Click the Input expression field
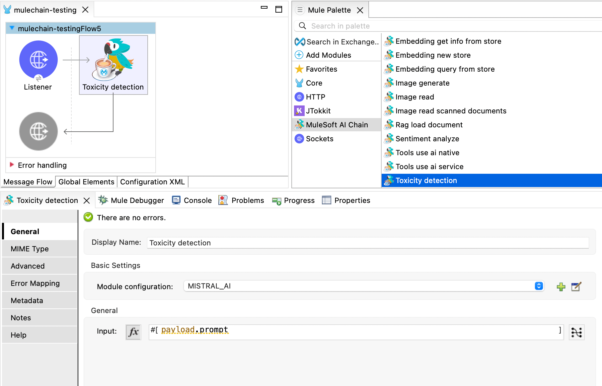The image size is (602, 386). [x=356, y=332]
